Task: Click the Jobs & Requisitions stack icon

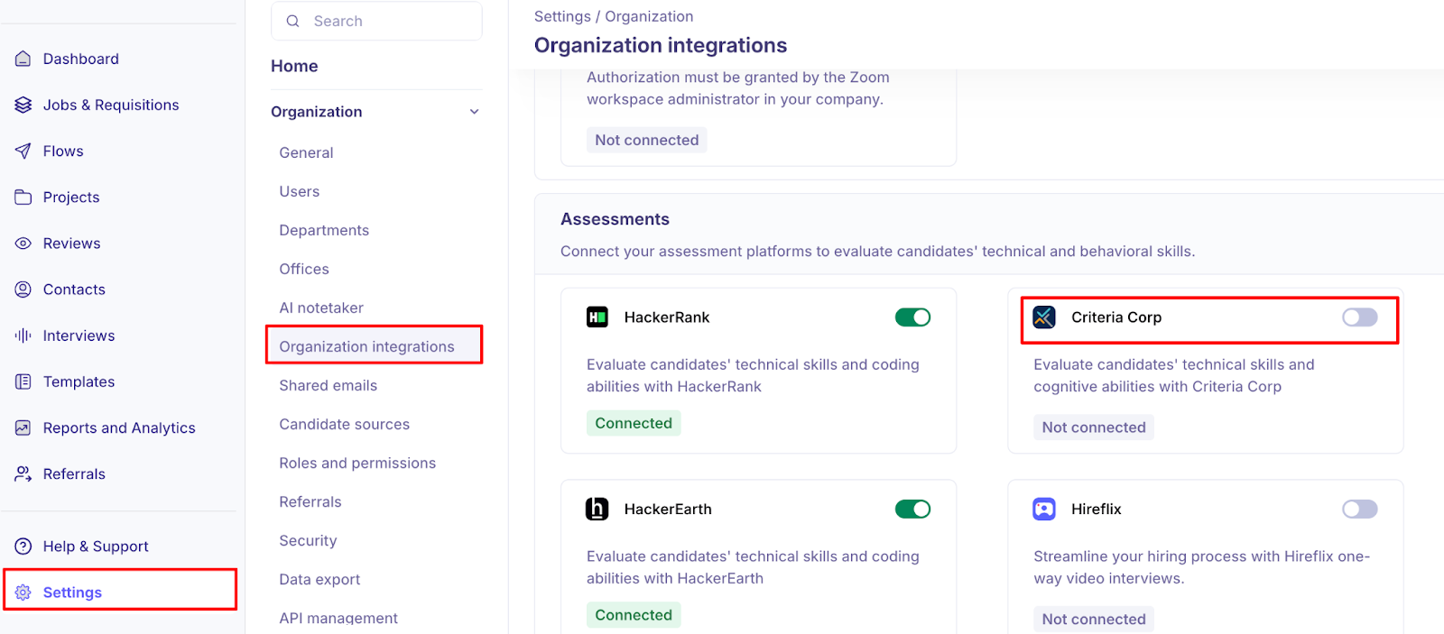Action: (x=23, y=105)
